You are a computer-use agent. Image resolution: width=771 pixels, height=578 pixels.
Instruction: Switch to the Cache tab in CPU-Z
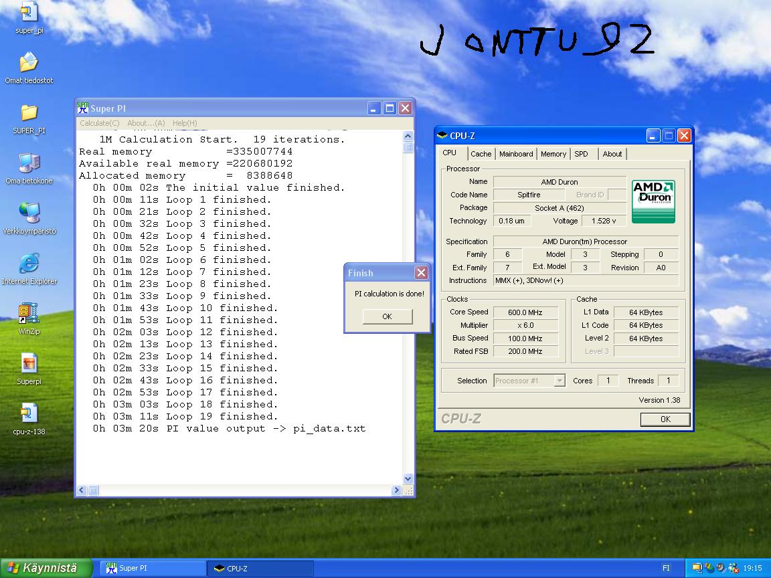pyautogui.click(x=481, y=154)
